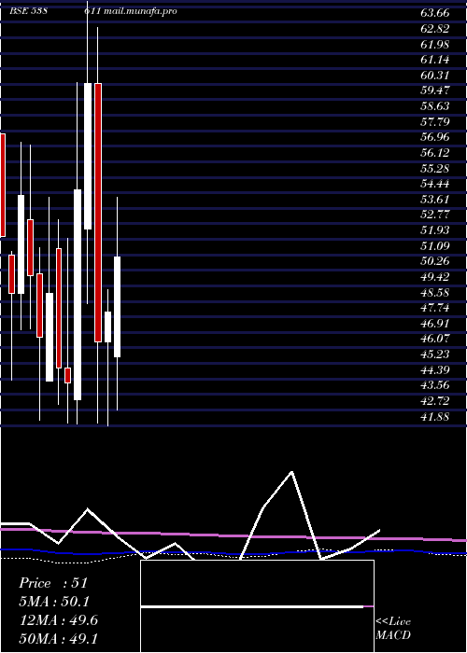
Task: Click the 54.44 price axis label
Action: click(435, 184)
